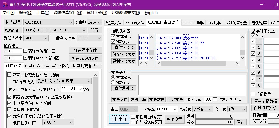Screen dimensions: 279x128
Task: Select send buffer 文本模式 radio button
Action: 113,77
